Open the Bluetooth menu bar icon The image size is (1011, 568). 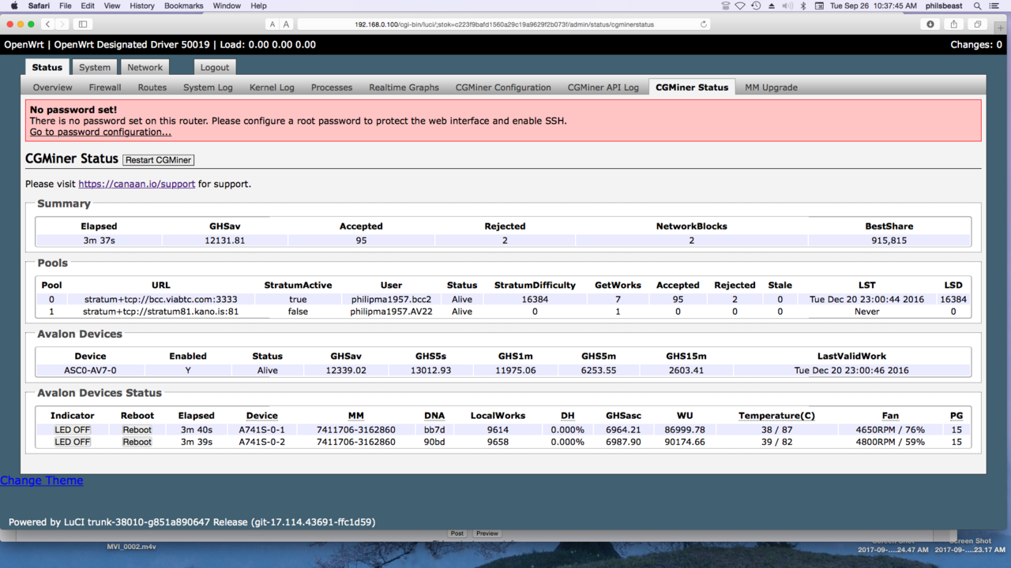click(x=803, y=6)
